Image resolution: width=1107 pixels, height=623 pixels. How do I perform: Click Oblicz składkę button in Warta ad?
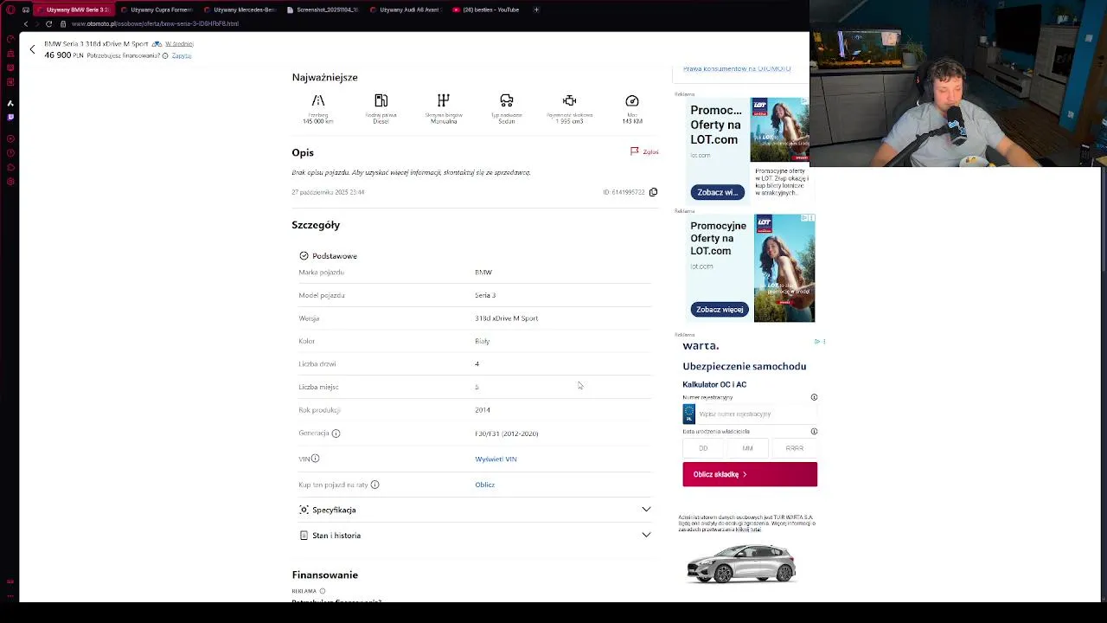[x=750, y=474]
